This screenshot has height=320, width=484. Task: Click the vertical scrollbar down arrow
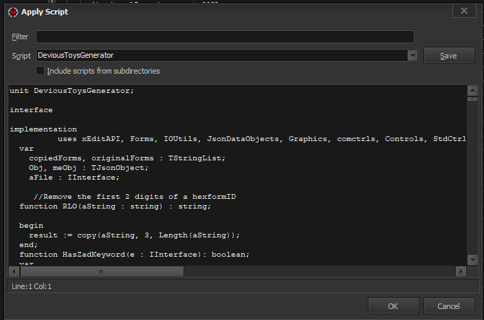(x=472, y=259)
